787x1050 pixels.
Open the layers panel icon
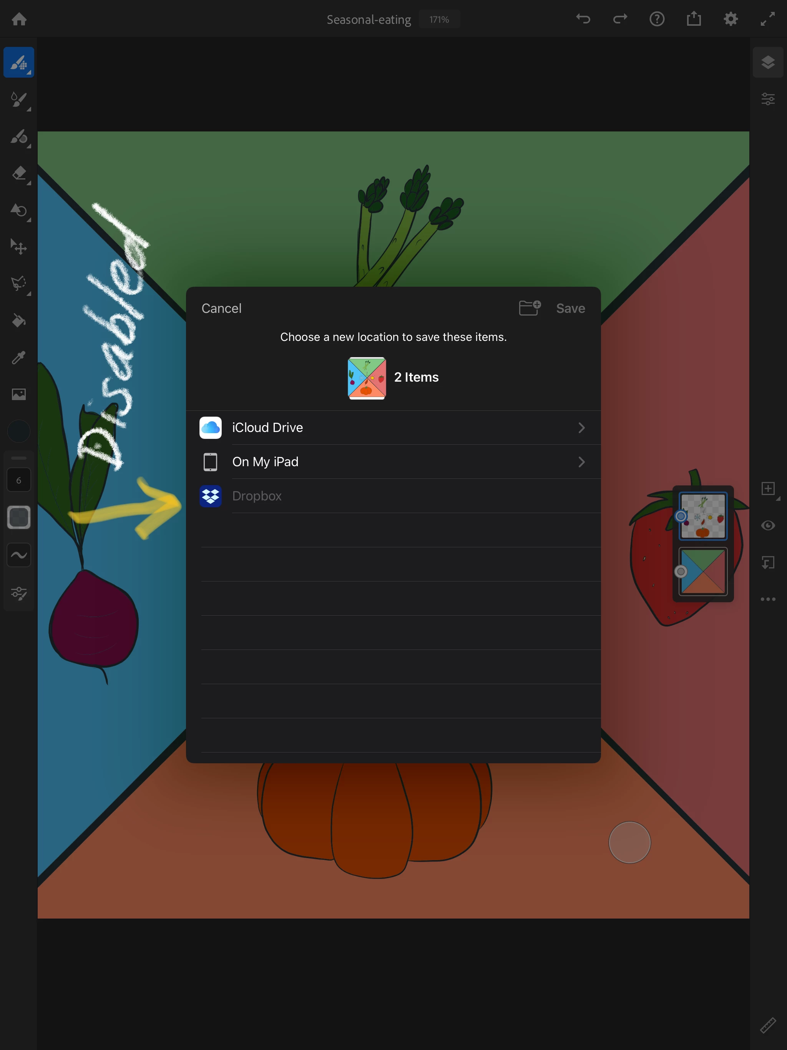point(767,62)
